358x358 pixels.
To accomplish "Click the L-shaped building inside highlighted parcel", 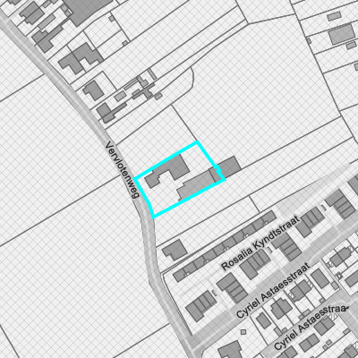I will tap(167, 171).
